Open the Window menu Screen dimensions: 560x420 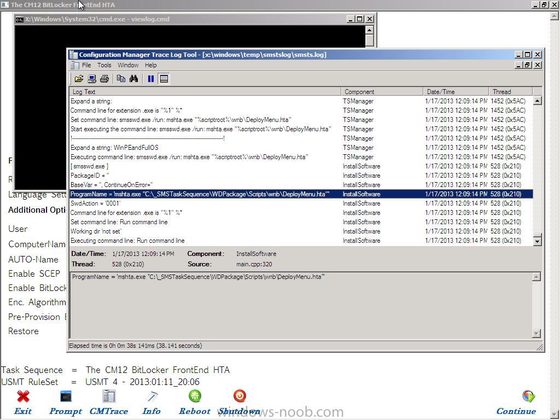pos(128,66)
